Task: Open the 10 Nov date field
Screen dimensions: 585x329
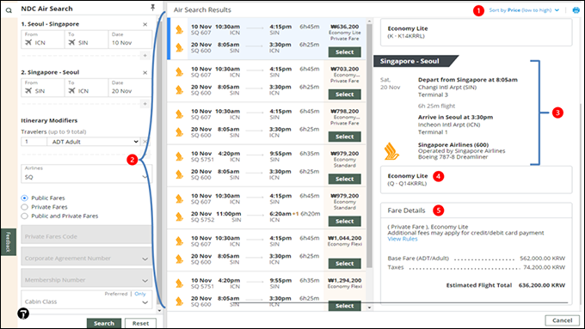Action: tap(130, 40)
